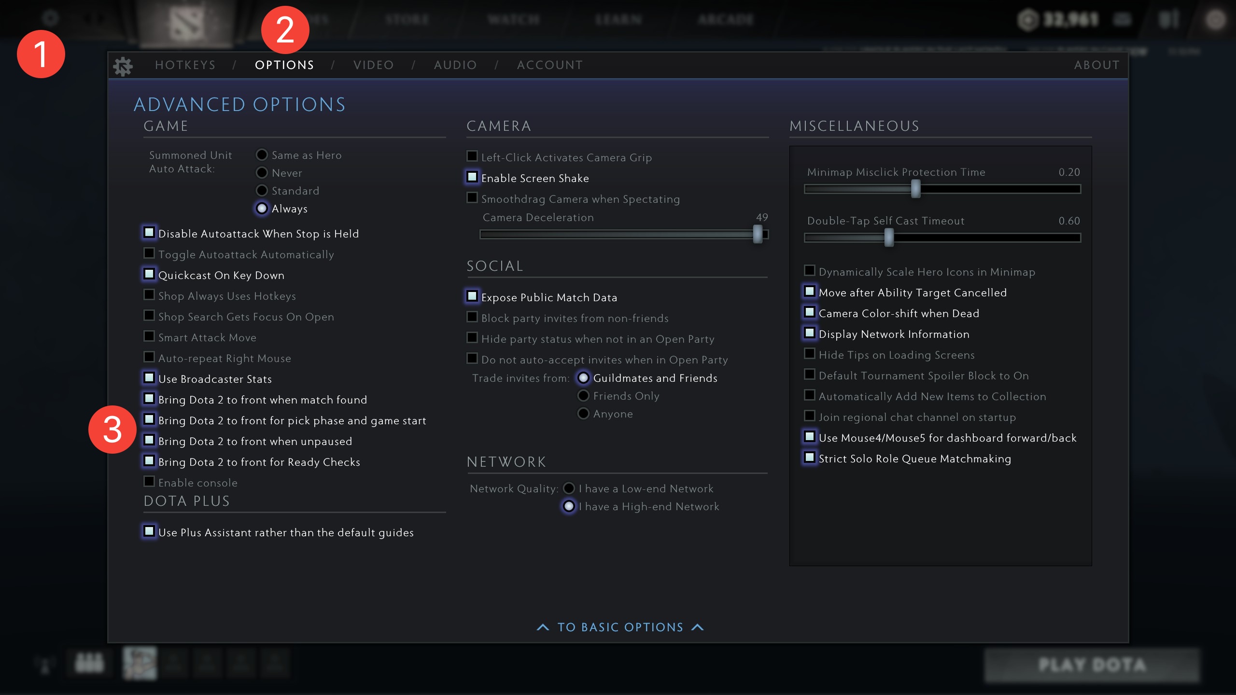
Task: Enable Smart Attack Move
Action: tap(149, 336)
